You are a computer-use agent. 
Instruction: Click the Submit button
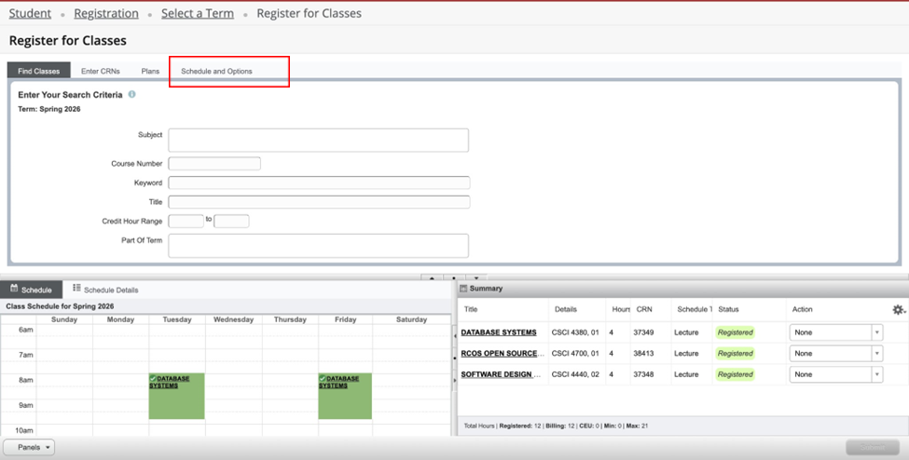[872, 447]
